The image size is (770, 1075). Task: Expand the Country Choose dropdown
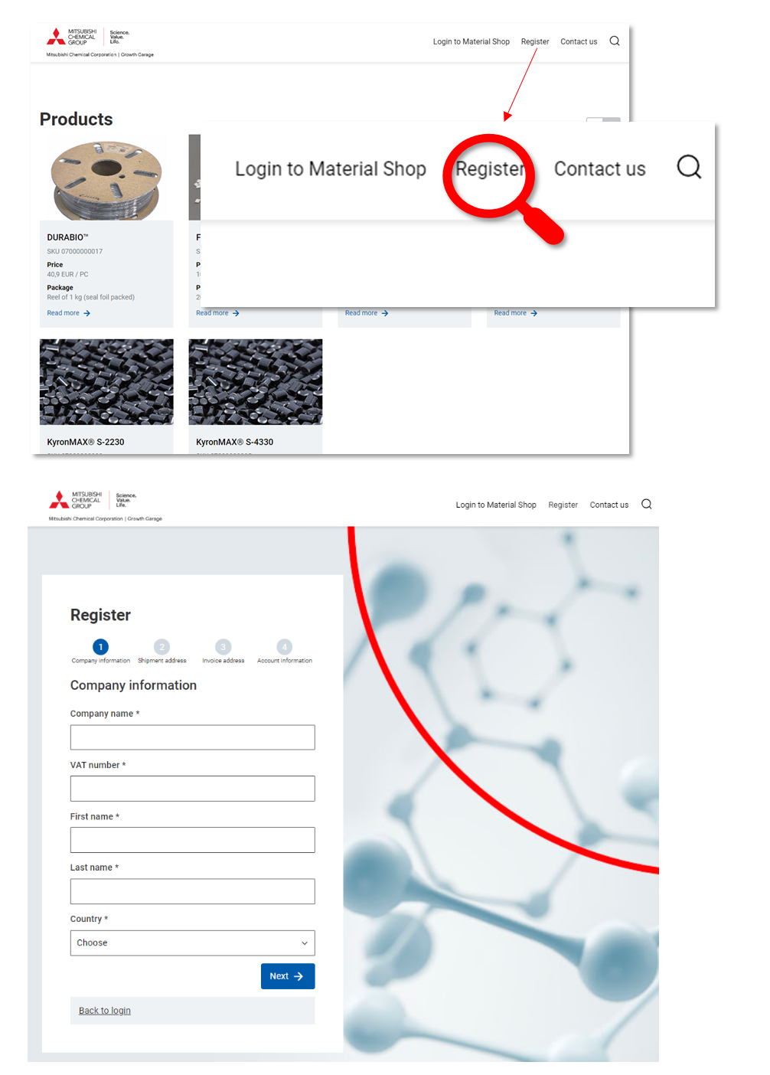click(193, 943)
